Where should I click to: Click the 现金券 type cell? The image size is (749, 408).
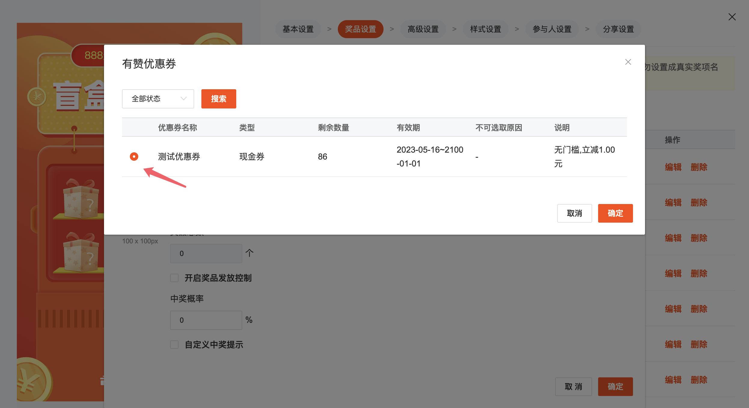pyautogui.click(x=252, y=157)
